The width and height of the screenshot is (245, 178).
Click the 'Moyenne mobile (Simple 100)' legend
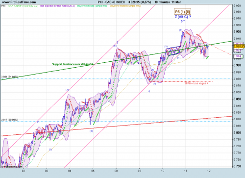click(125, 6)
